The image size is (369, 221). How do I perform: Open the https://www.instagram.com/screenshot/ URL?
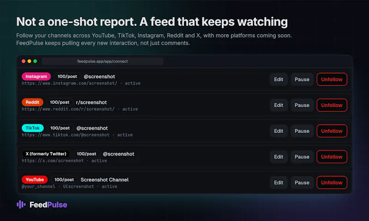tap(70, 84)
